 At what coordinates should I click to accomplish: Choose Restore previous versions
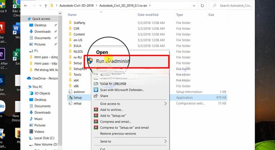click(118, 134)
